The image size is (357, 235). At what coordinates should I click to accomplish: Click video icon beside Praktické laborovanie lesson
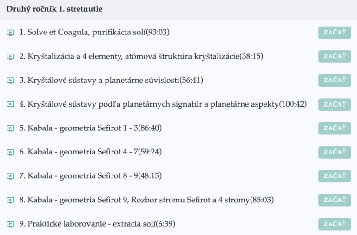pos(10,224)
